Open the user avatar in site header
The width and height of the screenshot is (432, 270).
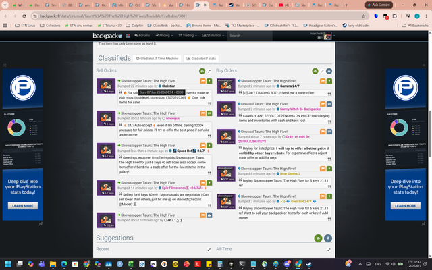[x=327, y=36]
